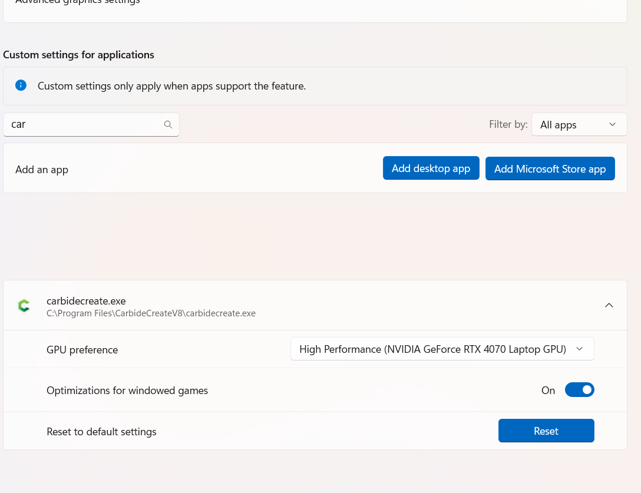
Task: Open the GPU preference dropdown
Action: tap(442, 349)
